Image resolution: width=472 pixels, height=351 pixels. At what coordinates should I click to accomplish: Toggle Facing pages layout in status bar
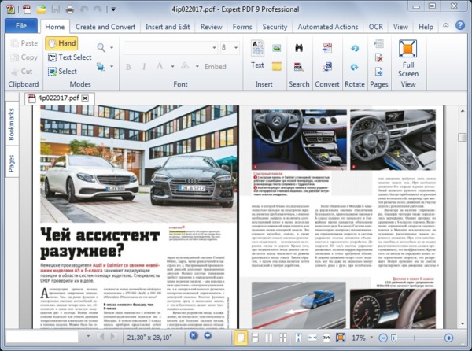pos(269,338)
